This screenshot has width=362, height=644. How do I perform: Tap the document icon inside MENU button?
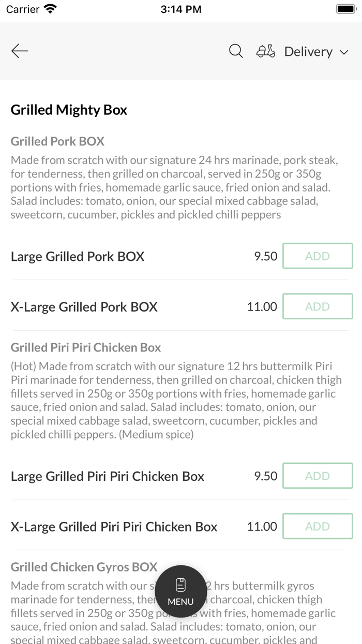click(x=181, y=584)
